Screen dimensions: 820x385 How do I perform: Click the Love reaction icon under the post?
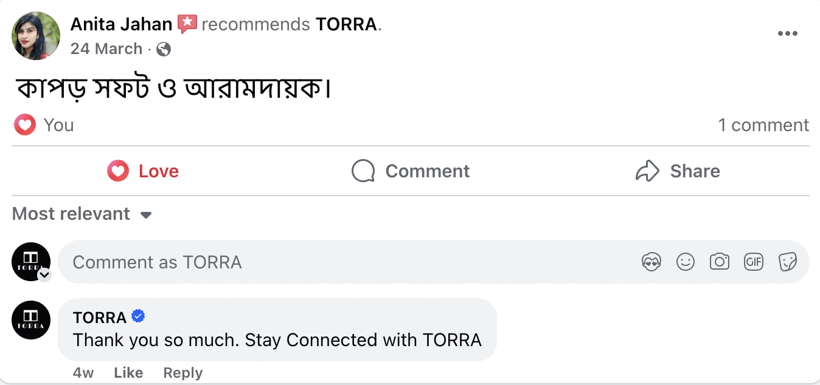(x=117, y=171)
